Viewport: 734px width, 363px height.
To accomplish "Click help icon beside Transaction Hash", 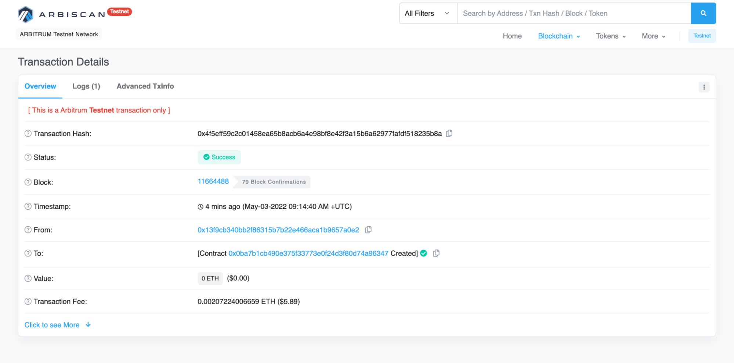I will point(28,134).
